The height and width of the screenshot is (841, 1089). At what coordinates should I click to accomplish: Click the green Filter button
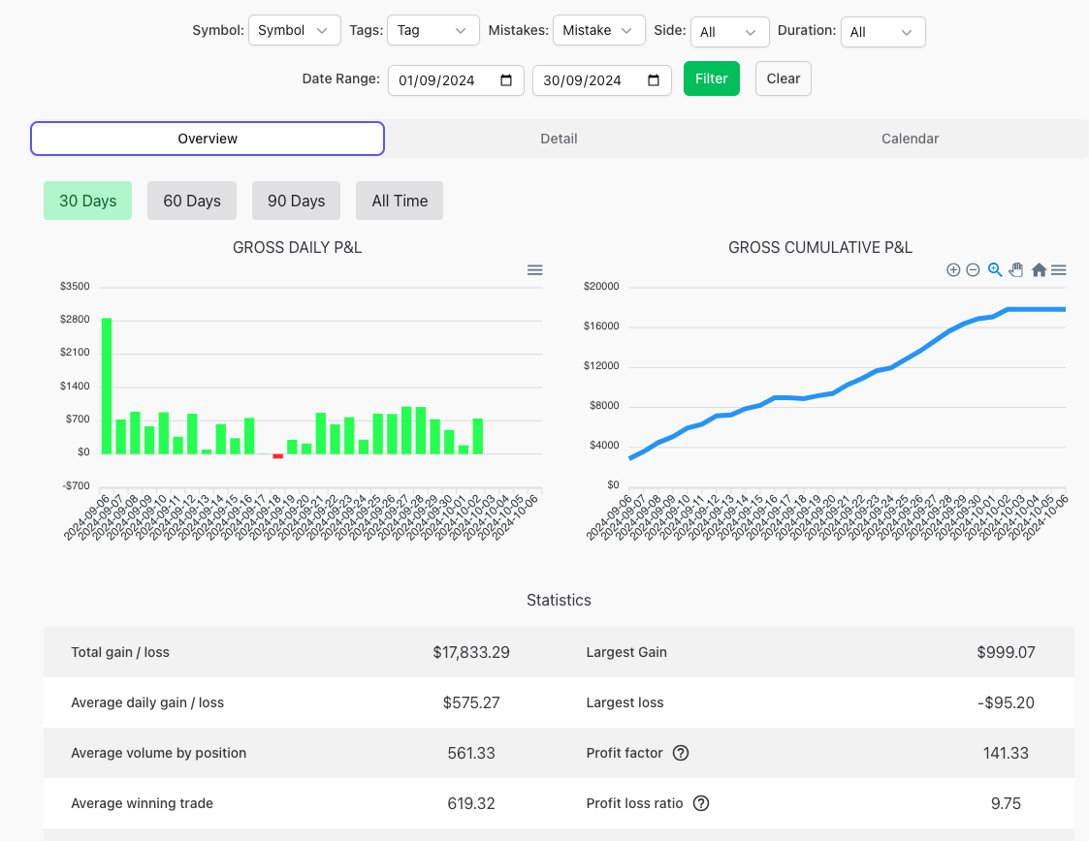point(711,78)
